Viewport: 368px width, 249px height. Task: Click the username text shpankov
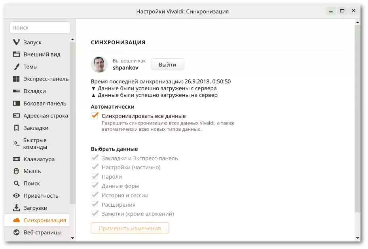(x=125, y=68)
